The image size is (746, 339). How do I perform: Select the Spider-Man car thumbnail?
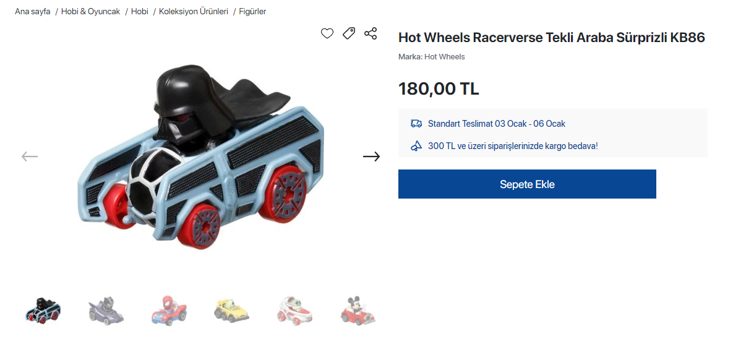pyautogui.click(x=169, y=310)
